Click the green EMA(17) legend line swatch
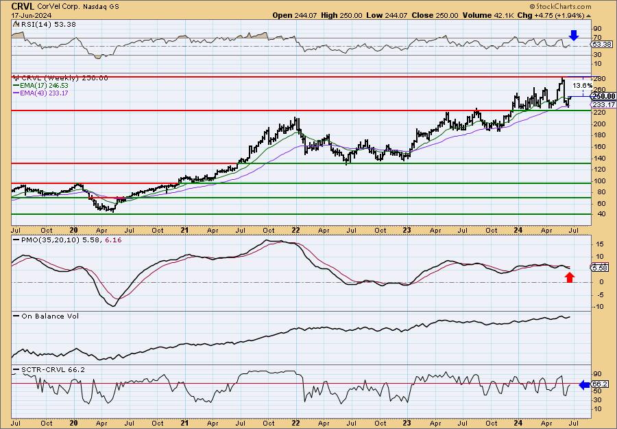 pos(16,86)
